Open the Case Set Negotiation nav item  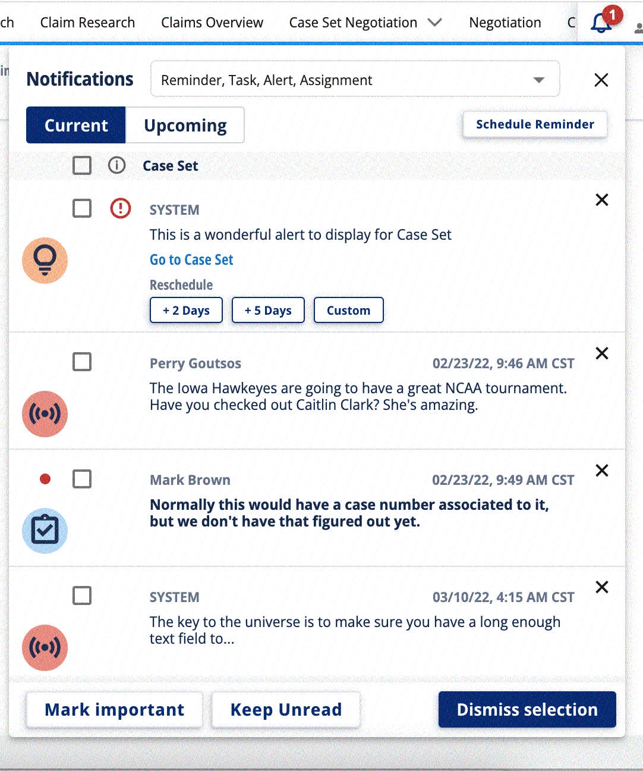pos(353,23)
